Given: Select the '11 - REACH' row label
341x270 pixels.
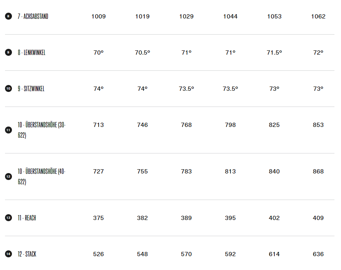Looking at the screenshot, I should click(x=27, y=218).
